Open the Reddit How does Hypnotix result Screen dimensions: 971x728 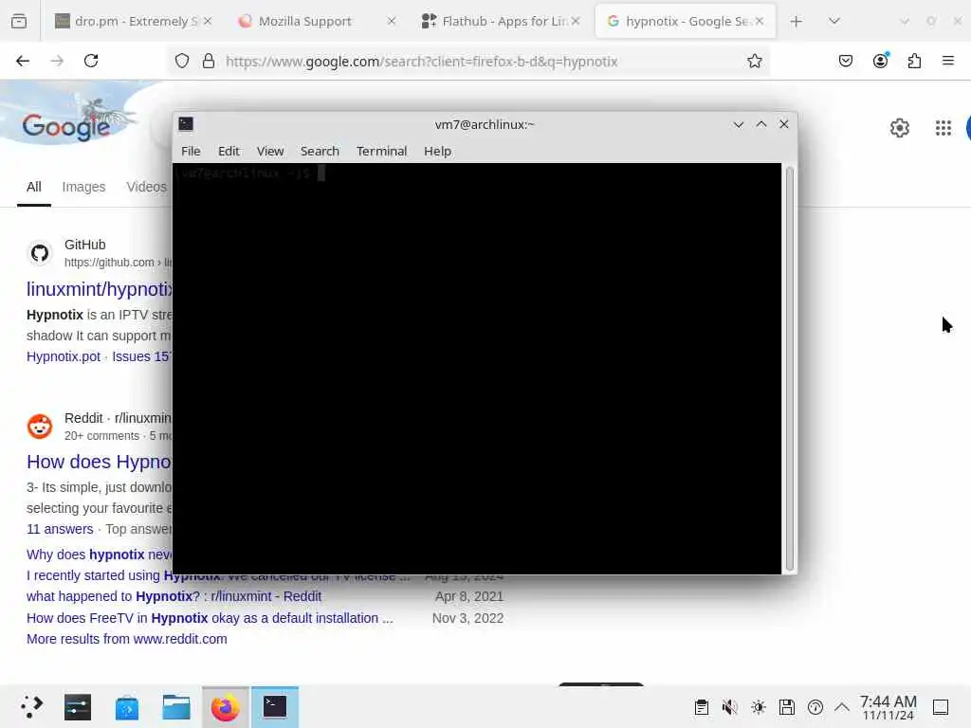tap(99, 462)
